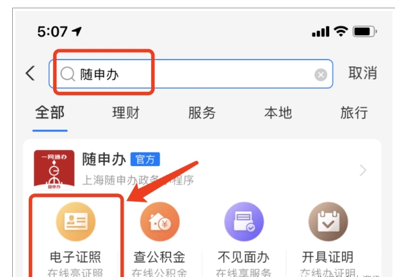Click the 电子证照 label
This screenshot has width=395, height=277.
76,257
